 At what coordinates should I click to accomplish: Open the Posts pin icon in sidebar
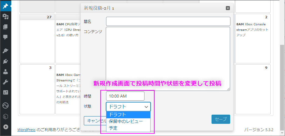5,6
